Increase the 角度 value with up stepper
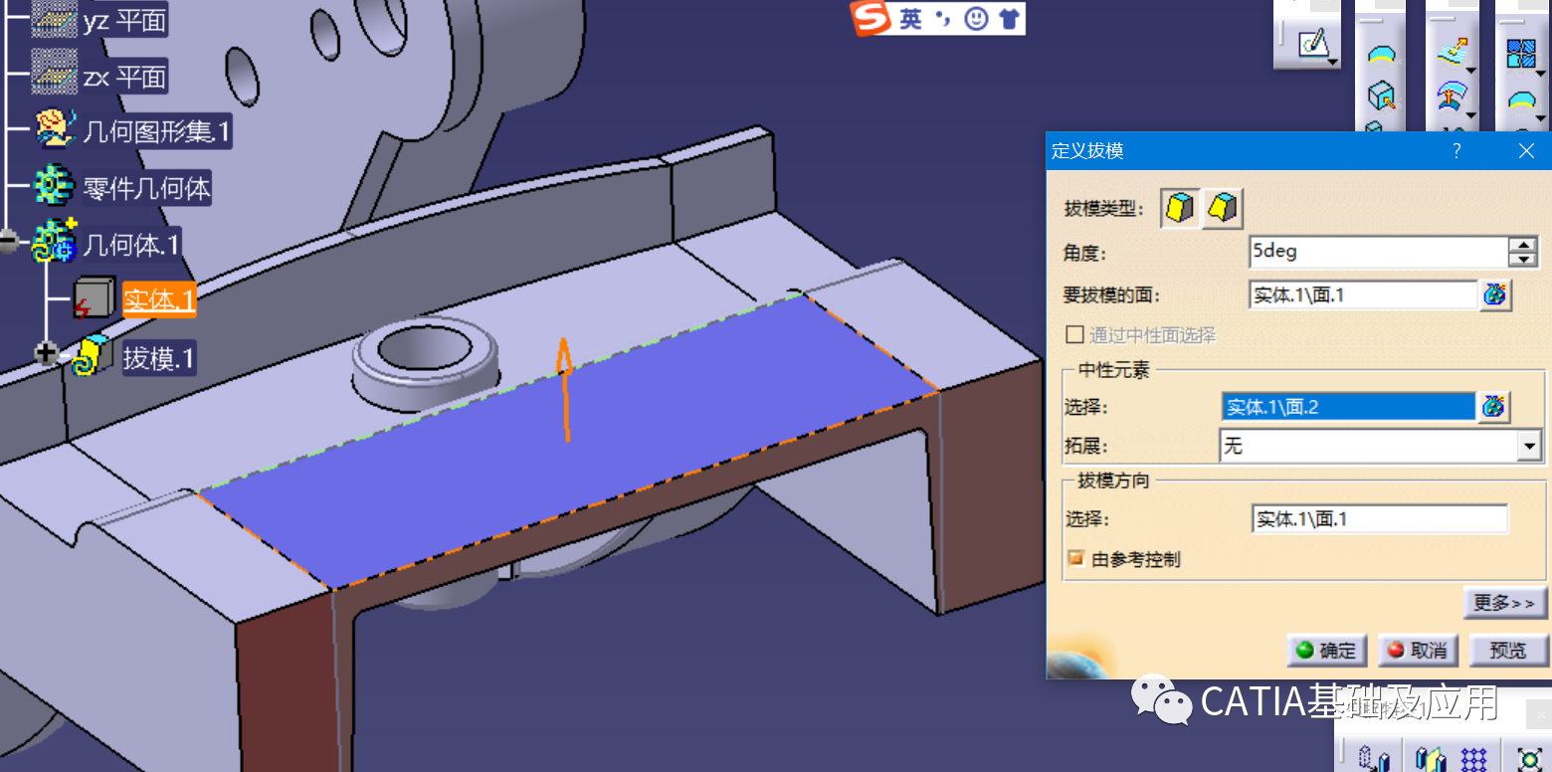1552x772 pixels. pyautogui.click(x=1522, y=245)
